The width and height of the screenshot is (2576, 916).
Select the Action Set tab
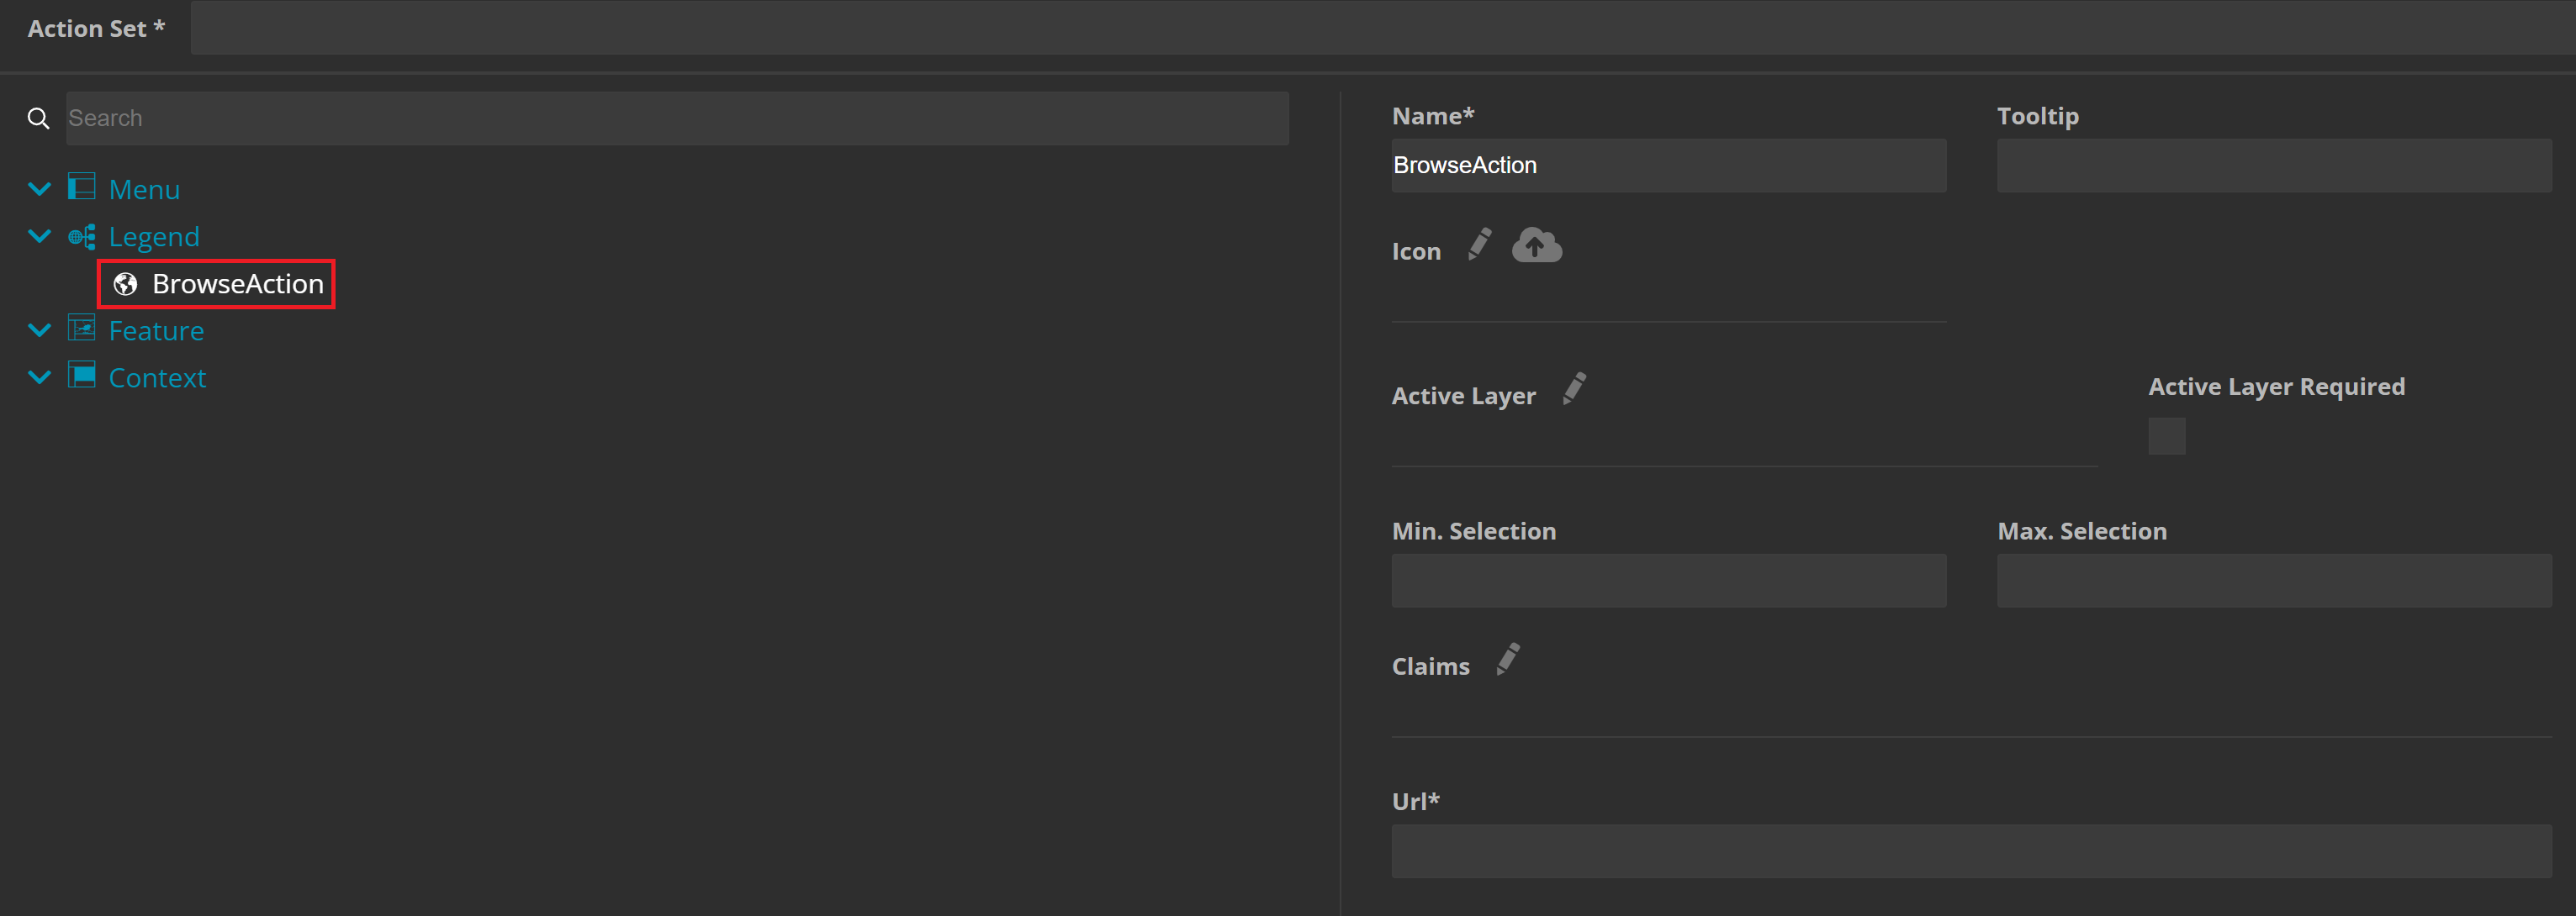[x=95, y=29]
